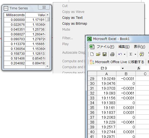Click cell containing 19.0249
This screenshot has height=138, width=149.
click(106, 79)
